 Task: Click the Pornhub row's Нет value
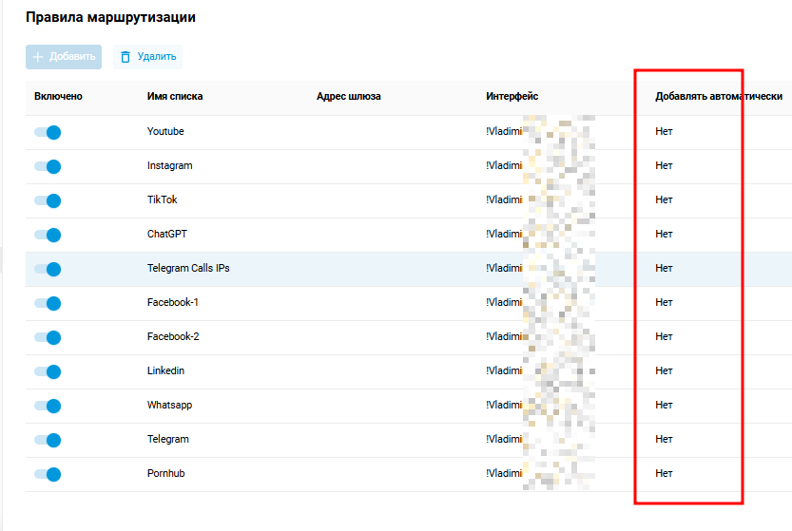click(664, 474)
